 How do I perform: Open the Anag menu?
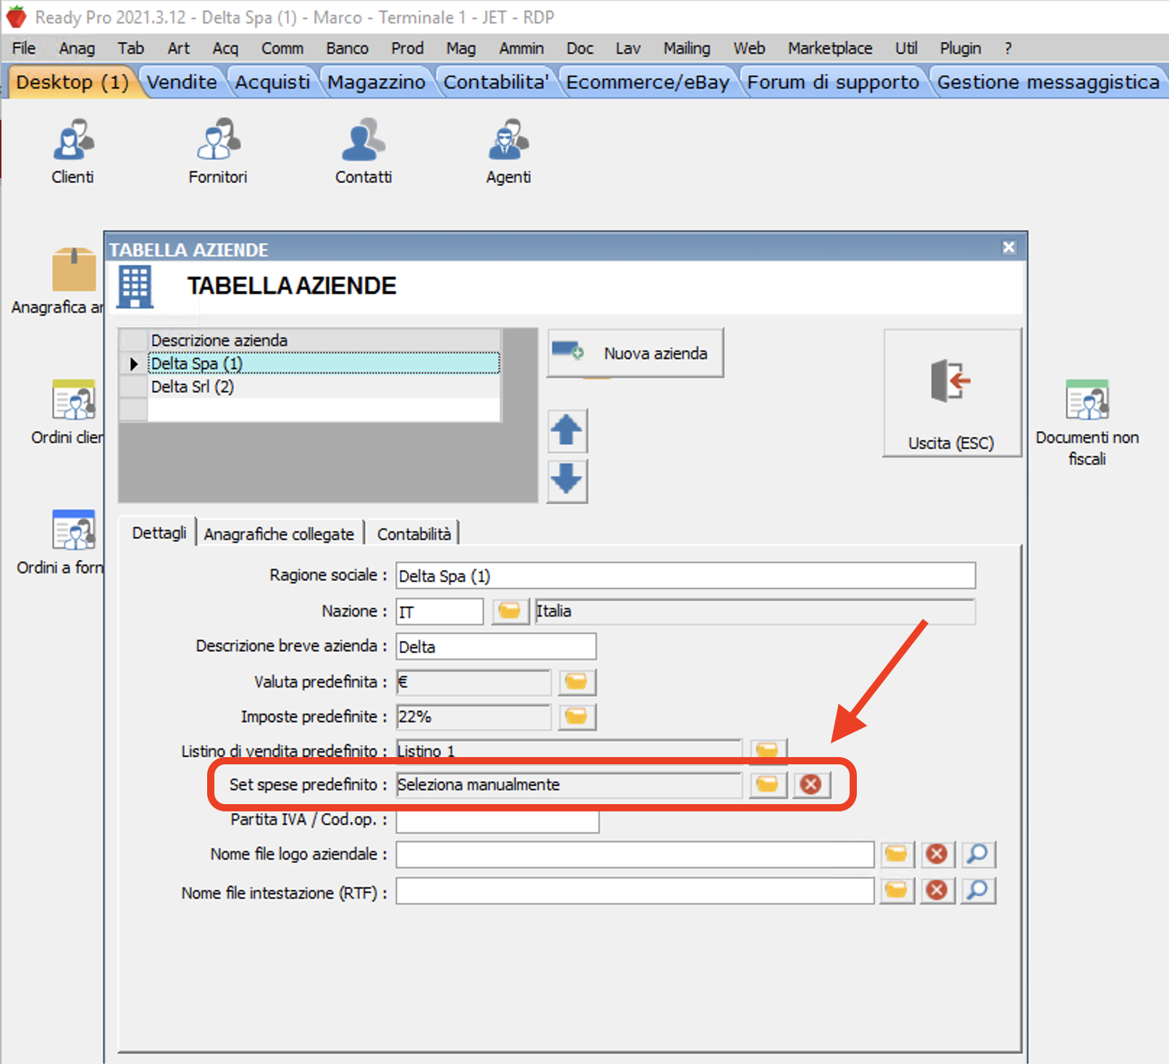pos(77,48)
